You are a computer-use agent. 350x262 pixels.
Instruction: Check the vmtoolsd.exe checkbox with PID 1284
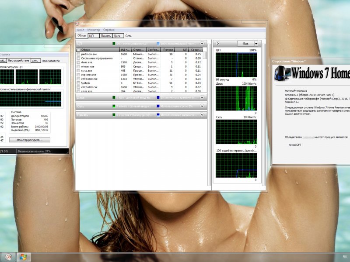click(78, 79)
